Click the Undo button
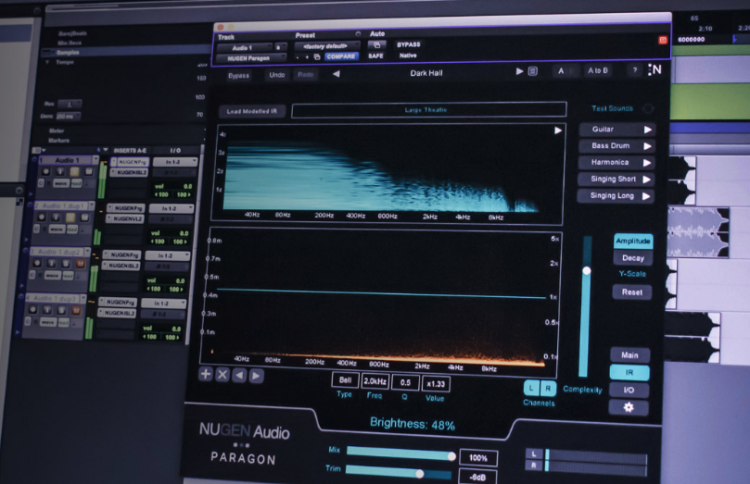The height and width of the screenshot is (484, 750). coord(277,75)
